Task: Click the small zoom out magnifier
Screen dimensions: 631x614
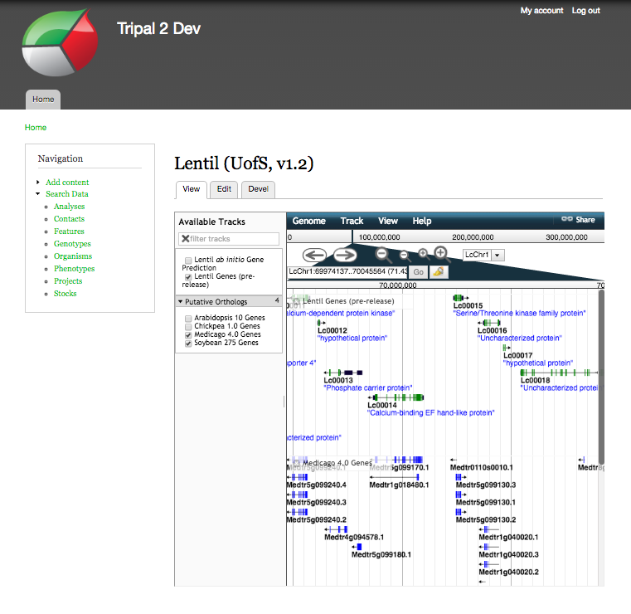Action: (x=405, y=256)
